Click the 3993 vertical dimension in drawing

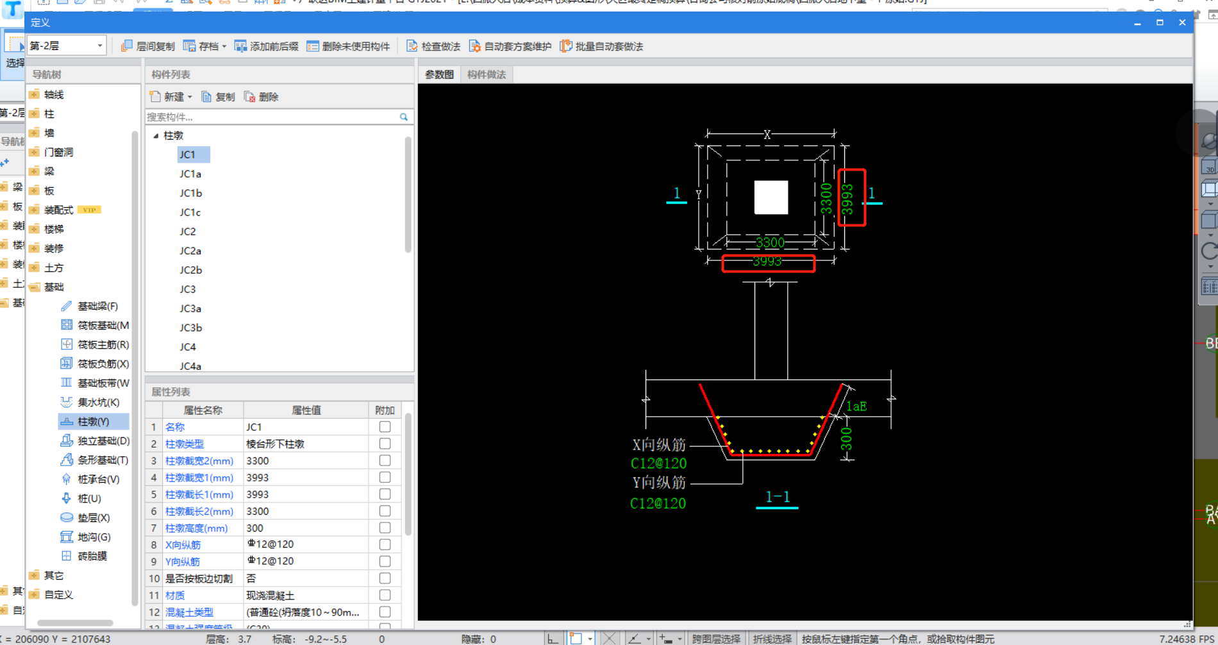[x=847, y=198]
